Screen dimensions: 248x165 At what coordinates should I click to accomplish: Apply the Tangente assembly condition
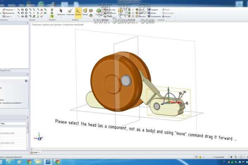pyautogui.click(x=153, y=10)
